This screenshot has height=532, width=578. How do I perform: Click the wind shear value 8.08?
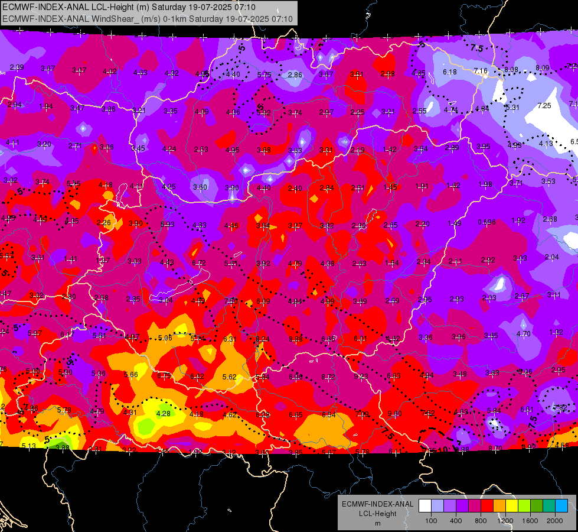pyautogui.click(x=511, y=69)
